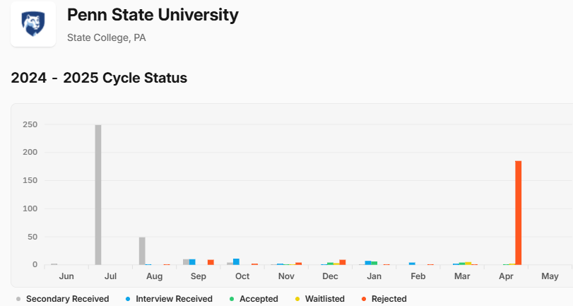Click the Penn State lion shield logo
Viewport: 573px width, 306px height.
point(33,24)
